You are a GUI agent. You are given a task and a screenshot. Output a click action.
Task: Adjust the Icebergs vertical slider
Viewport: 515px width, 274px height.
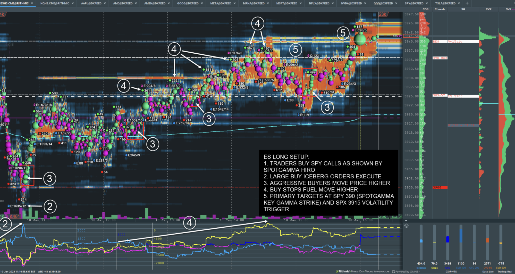(421, 242)
